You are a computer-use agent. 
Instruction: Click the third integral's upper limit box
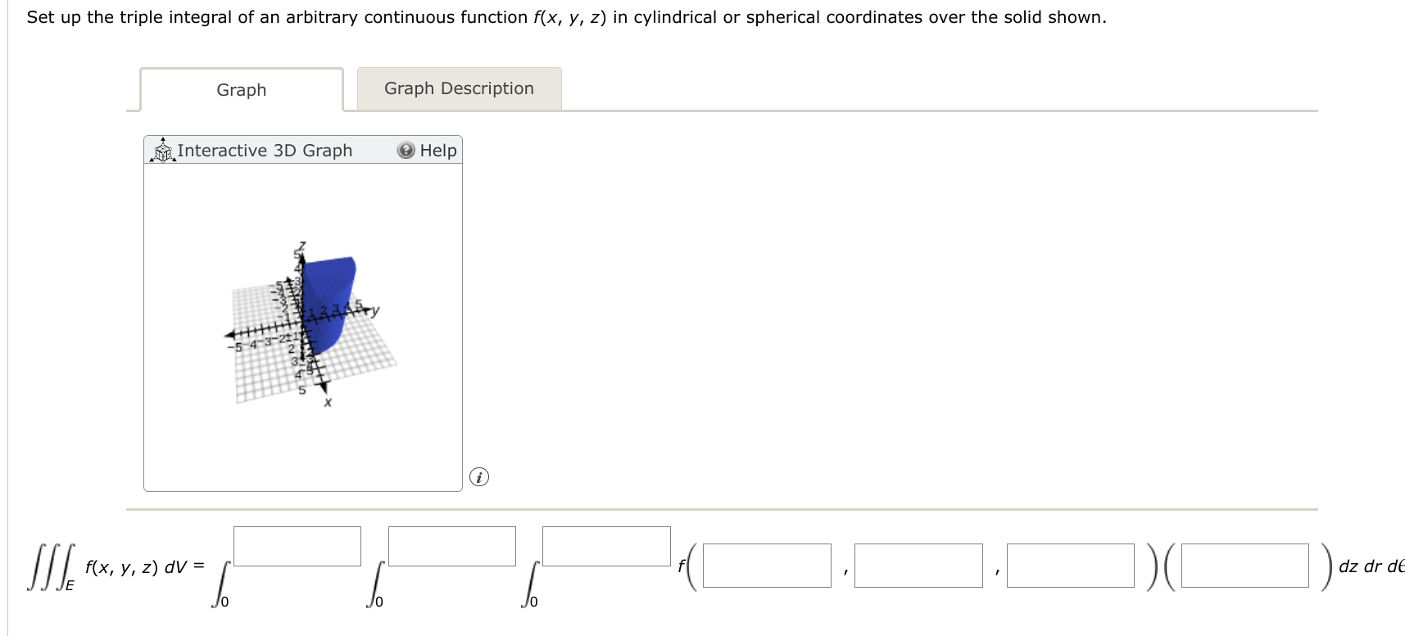tap(606, 545)
